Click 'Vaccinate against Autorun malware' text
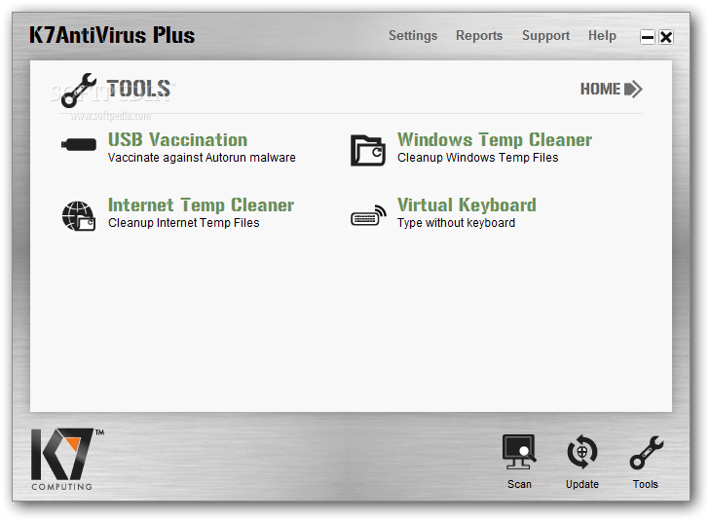The image size is (710, 521). 202,158
